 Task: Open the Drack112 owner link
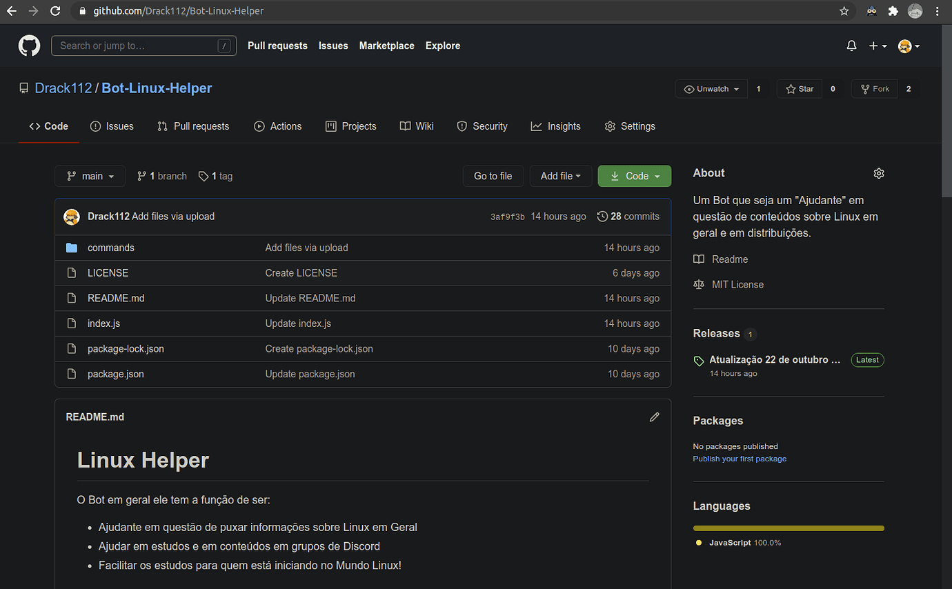pyautogui.click(x=63, y=88)
